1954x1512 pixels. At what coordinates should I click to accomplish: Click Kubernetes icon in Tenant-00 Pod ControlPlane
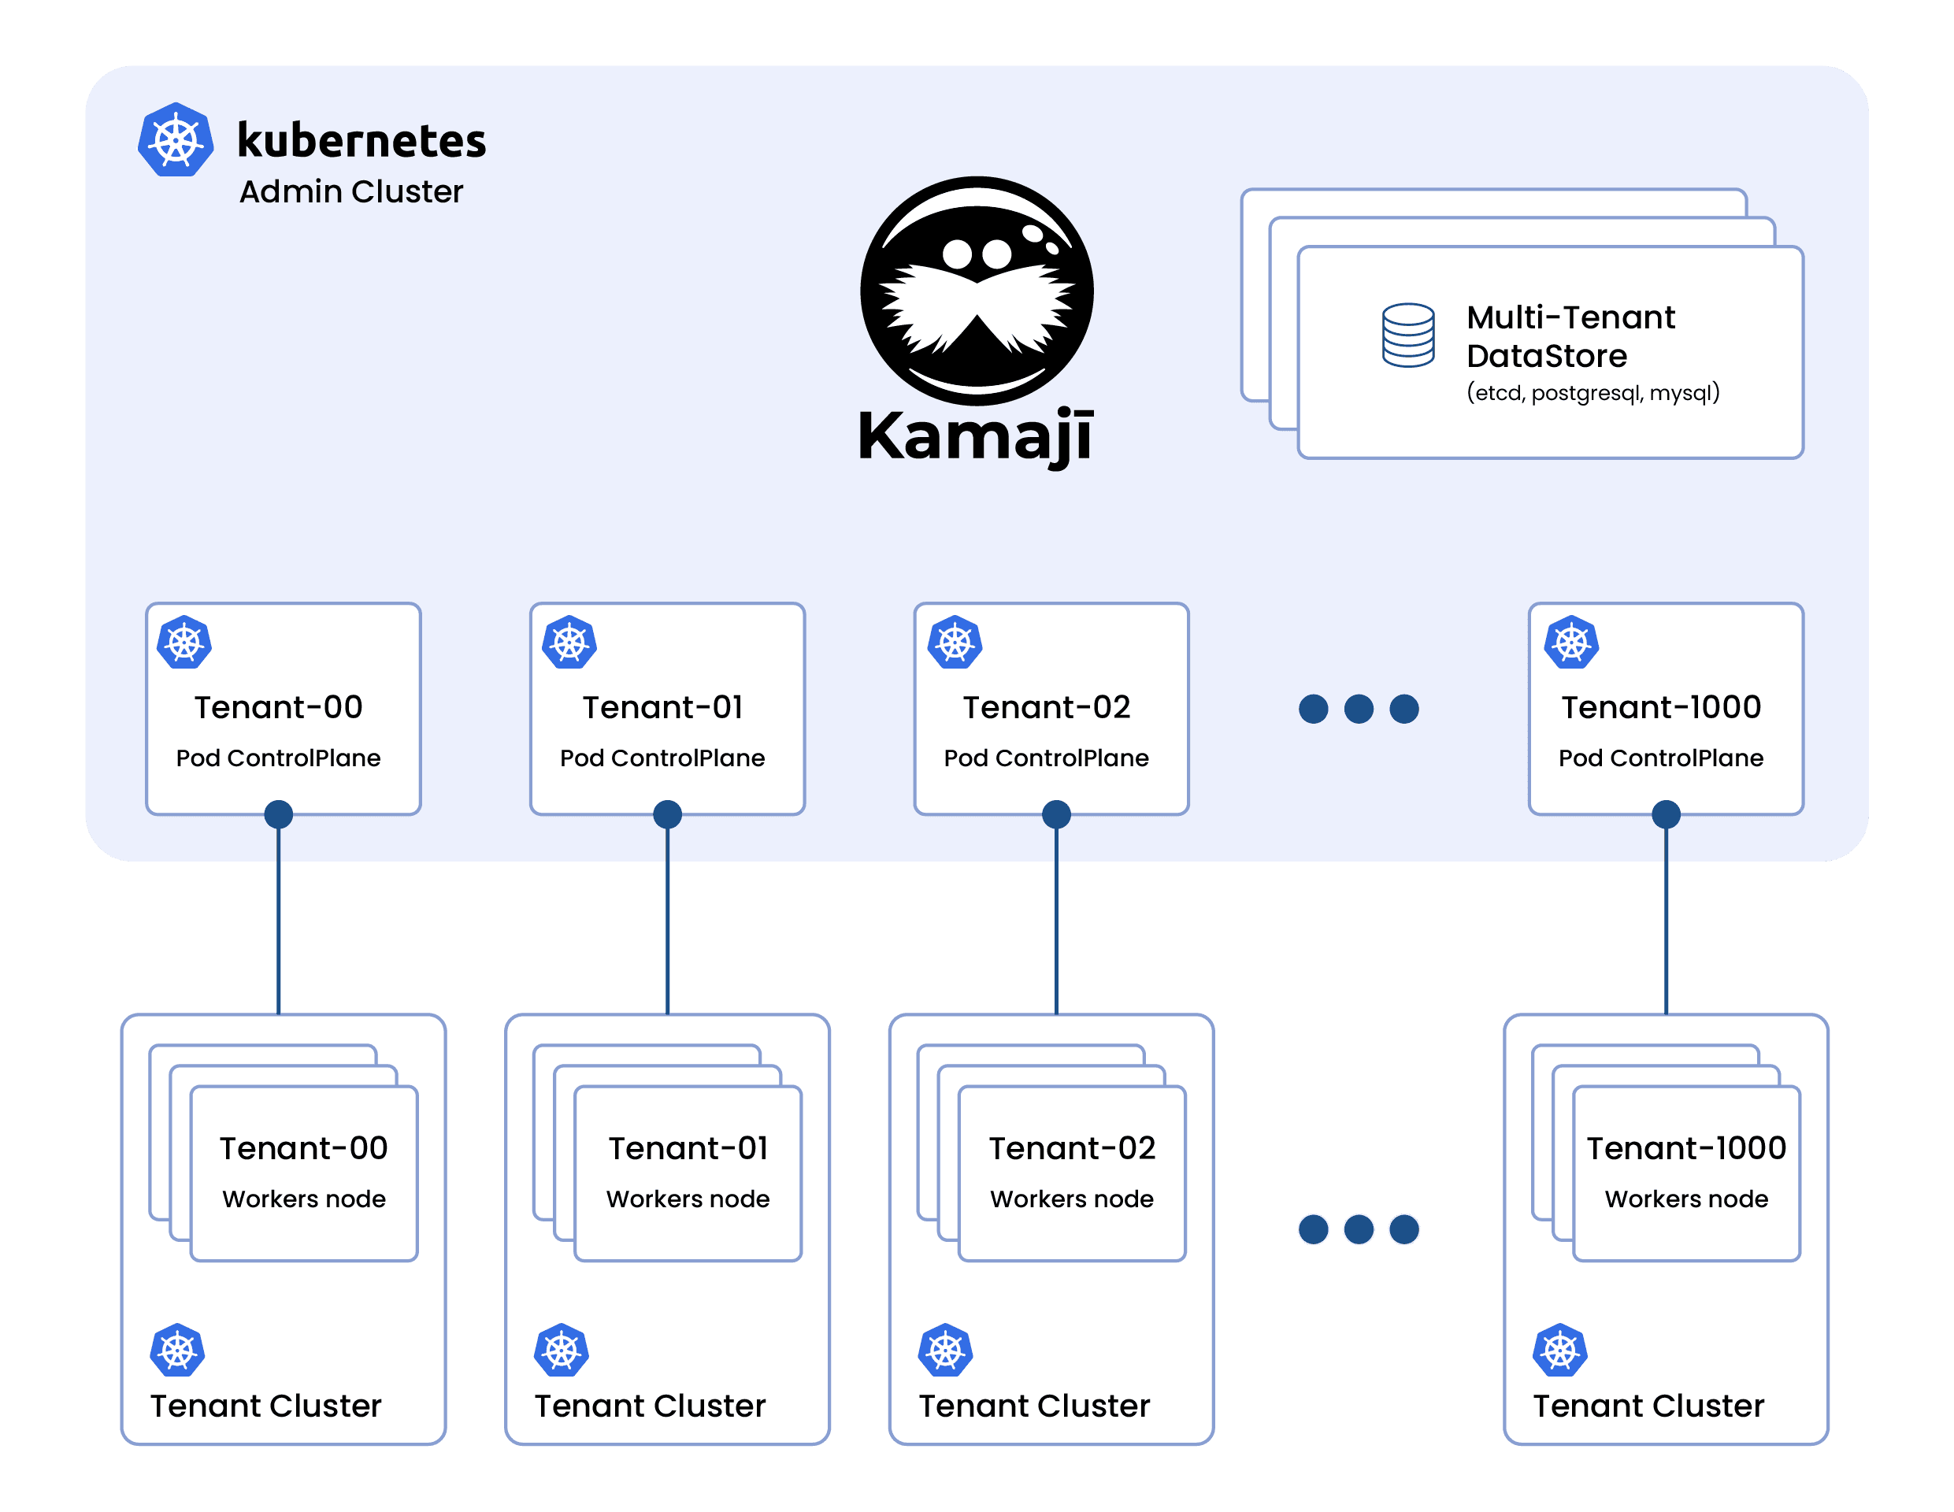point(184,643)
